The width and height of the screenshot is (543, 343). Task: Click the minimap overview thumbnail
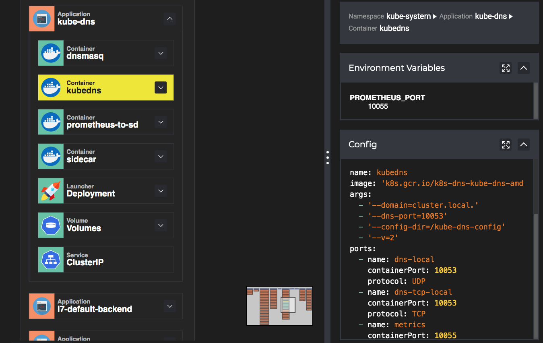point(279,306)
